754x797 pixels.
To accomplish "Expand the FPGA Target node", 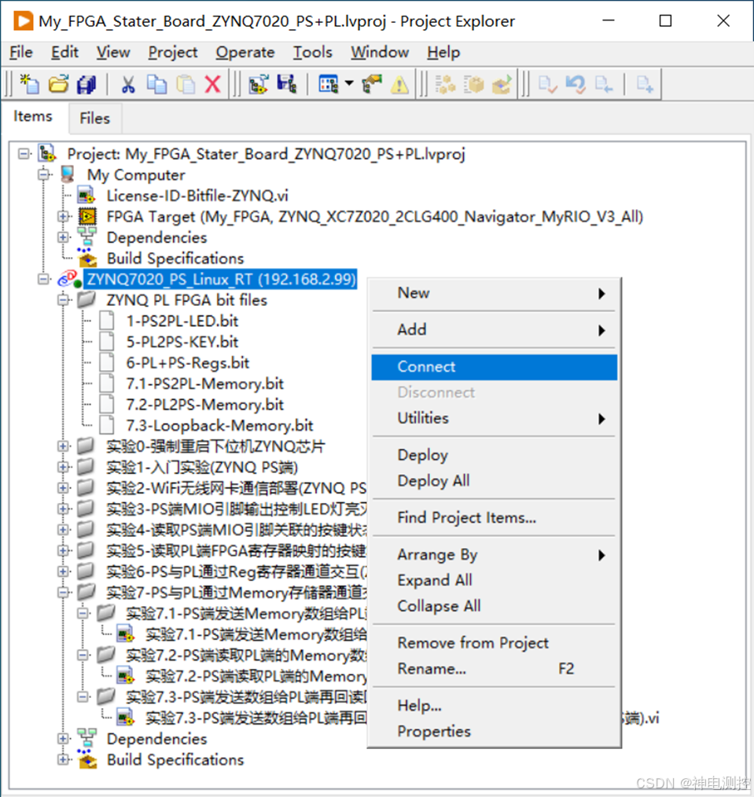I will [x=63, y=217].
